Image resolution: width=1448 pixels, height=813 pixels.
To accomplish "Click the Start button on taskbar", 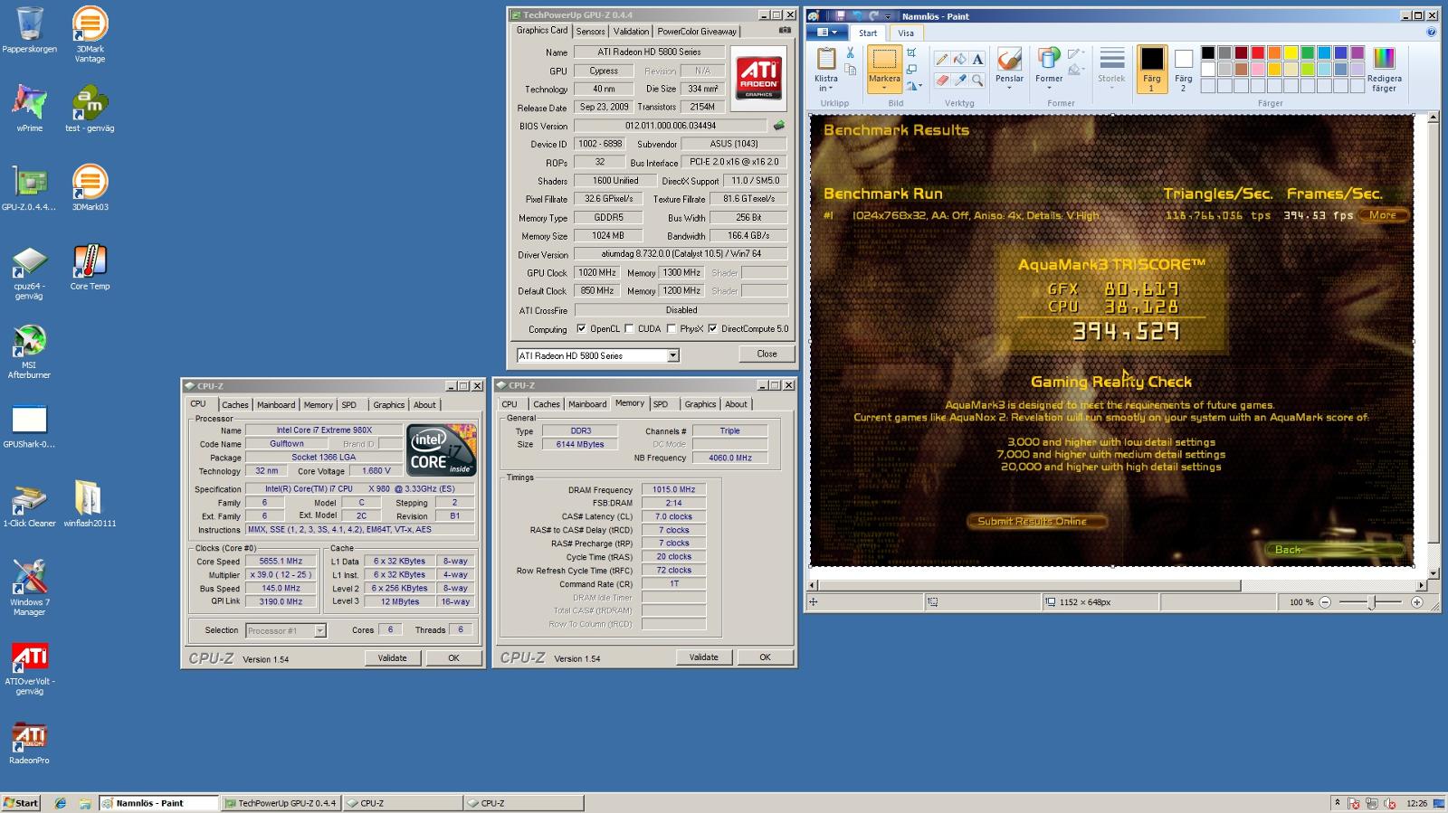I will [21, 803].
